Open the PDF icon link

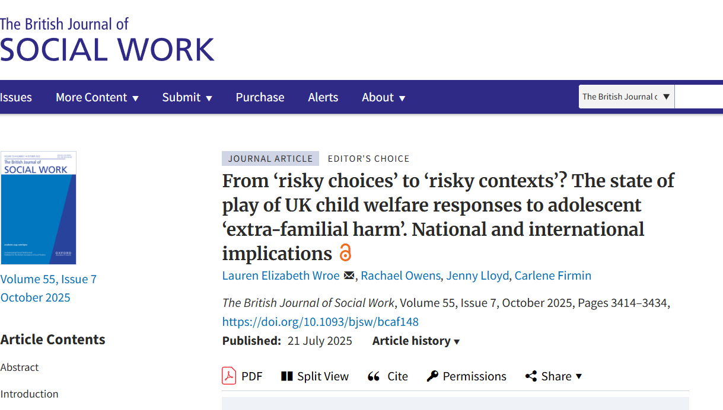[x=229, y=376]
